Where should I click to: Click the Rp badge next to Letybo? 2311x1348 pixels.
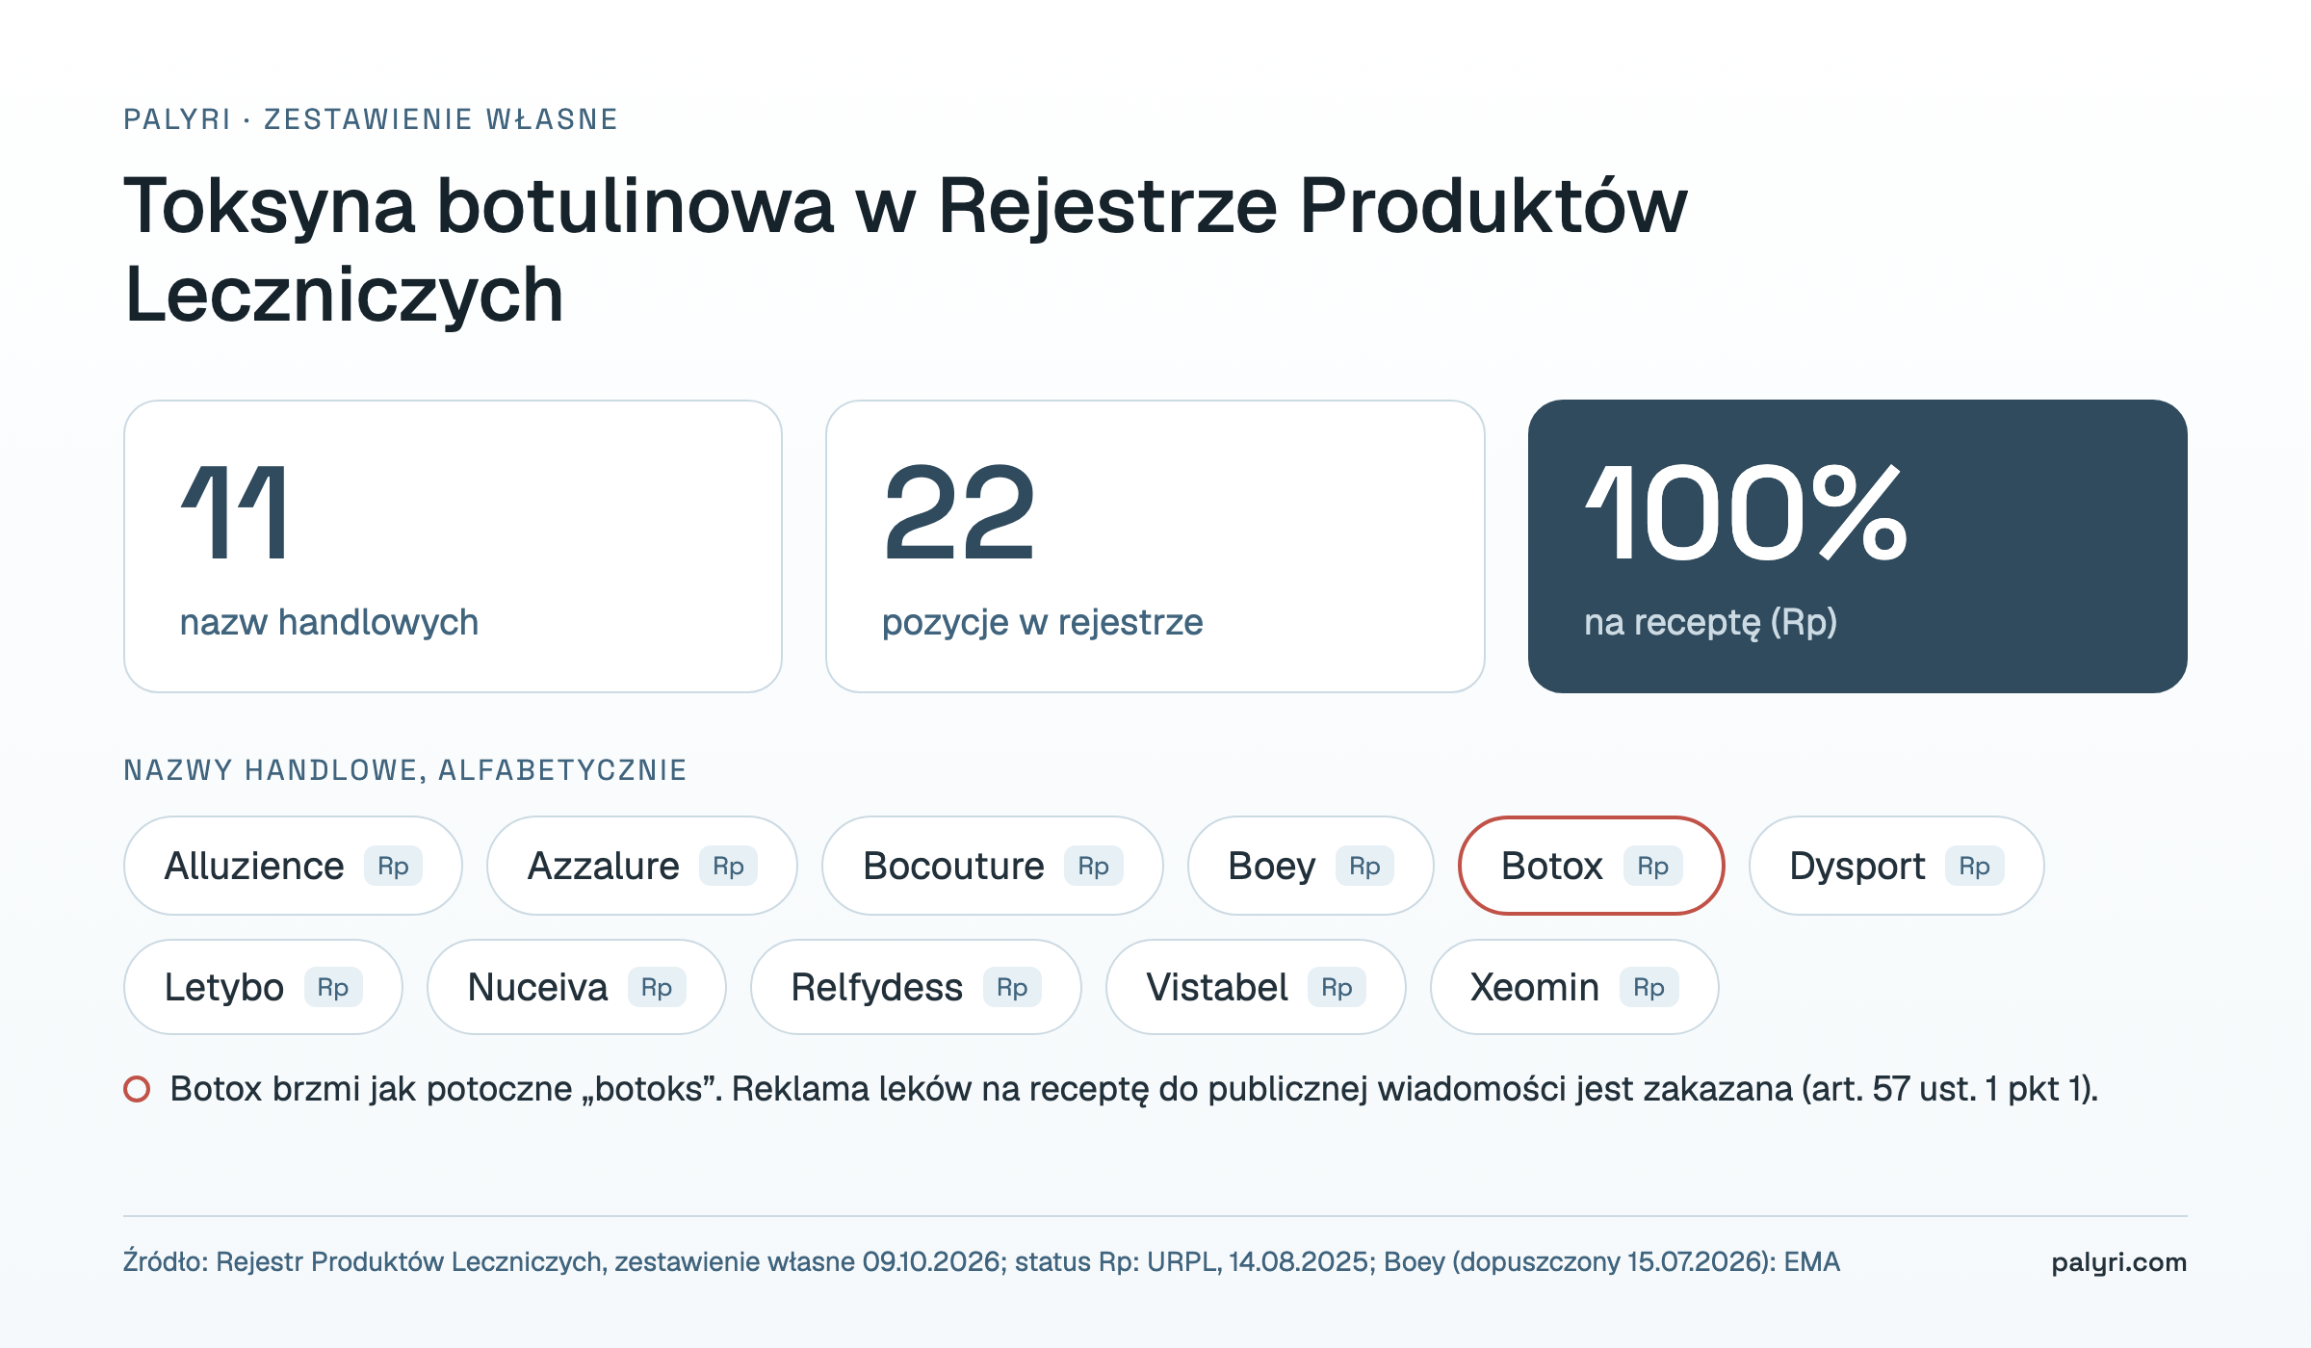point(333,987)
